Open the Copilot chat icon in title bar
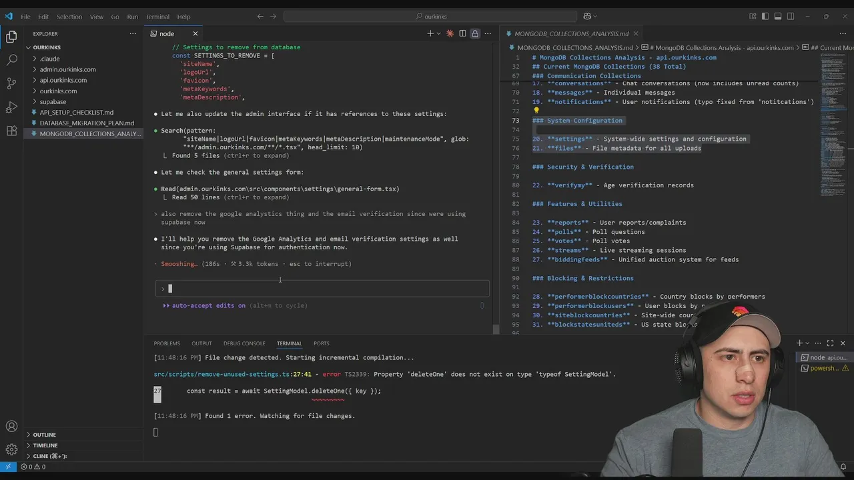Screen dimensions: 854x480 coord(587,16)
